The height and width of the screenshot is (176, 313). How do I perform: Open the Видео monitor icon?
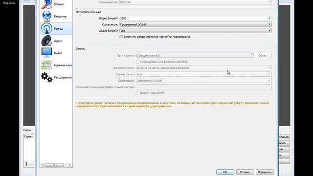(46, 53)
